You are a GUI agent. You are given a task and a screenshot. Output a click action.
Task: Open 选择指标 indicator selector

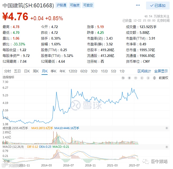pos(8,77)
